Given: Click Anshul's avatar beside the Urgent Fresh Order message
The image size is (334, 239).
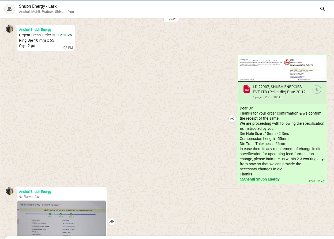Looking at the screenshot, I should click(10, 29).
